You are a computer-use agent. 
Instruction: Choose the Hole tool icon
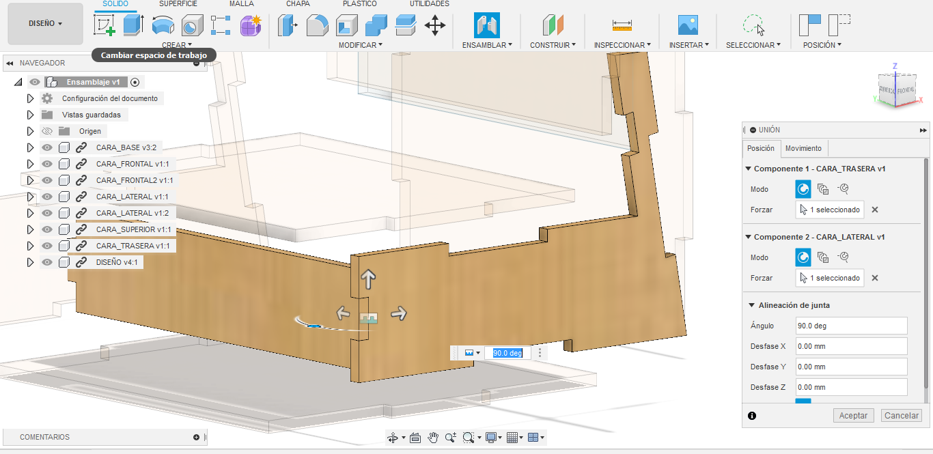[191, 26]
